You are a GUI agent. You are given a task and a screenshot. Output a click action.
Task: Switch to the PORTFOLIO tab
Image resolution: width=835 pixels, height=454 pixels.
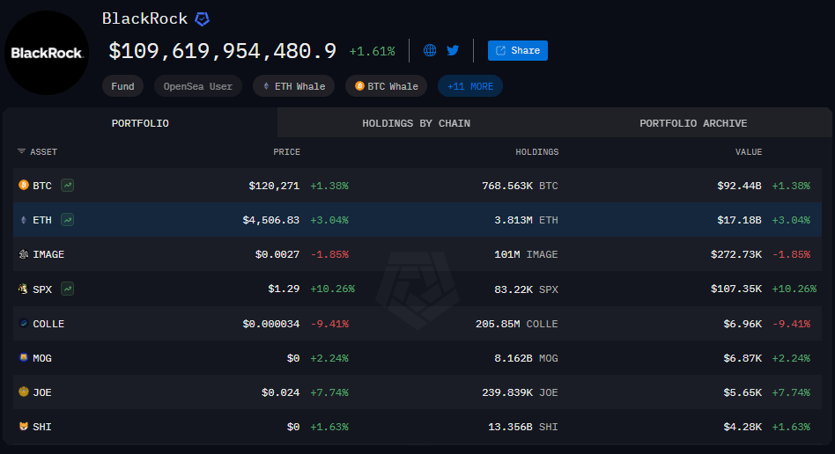point(140,123)
